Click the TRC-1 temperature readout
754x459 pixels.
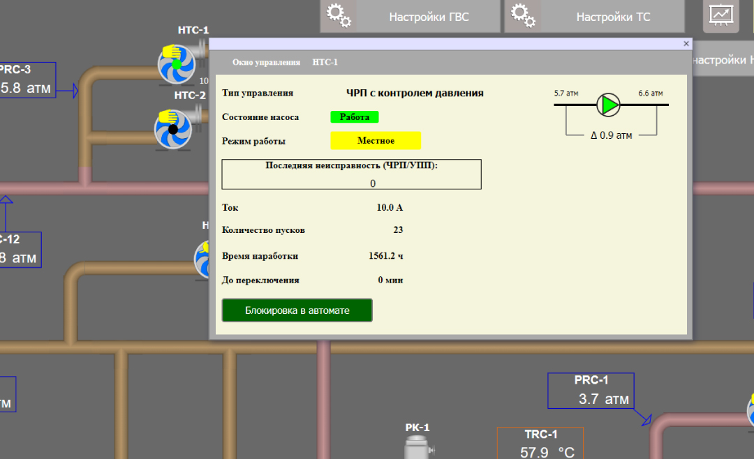pyautogui.click(x=540, y=444)
